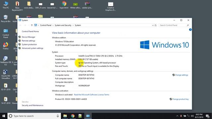
Task: Click the network tray icon
Action: (x=188, y=116)
